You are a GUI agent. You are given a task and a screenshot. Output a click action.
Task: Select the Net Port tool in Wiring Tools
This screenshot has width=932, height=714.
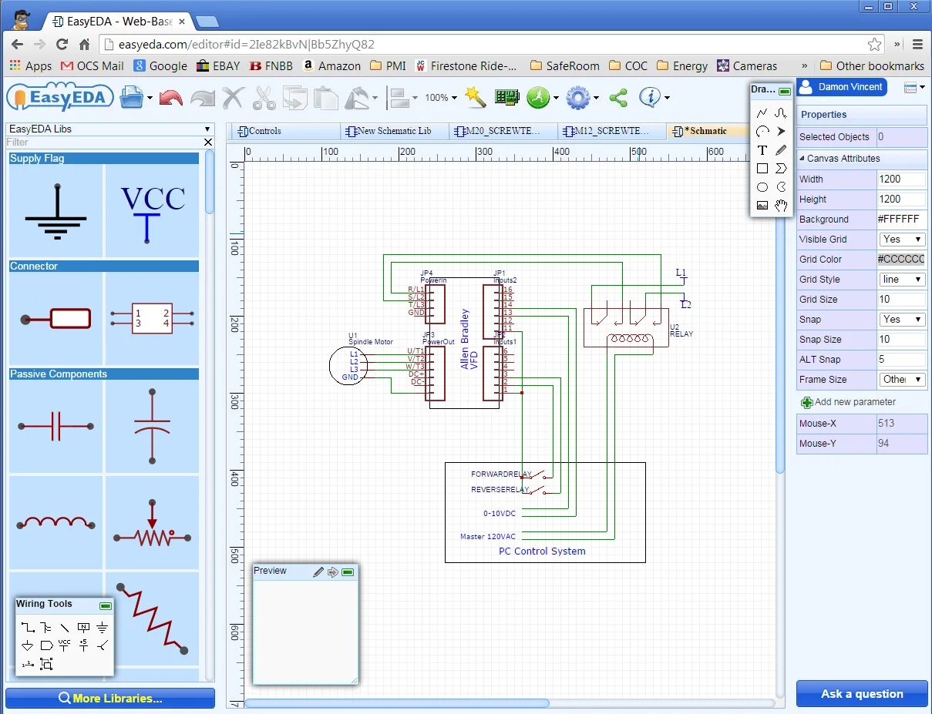coord(46,645)
